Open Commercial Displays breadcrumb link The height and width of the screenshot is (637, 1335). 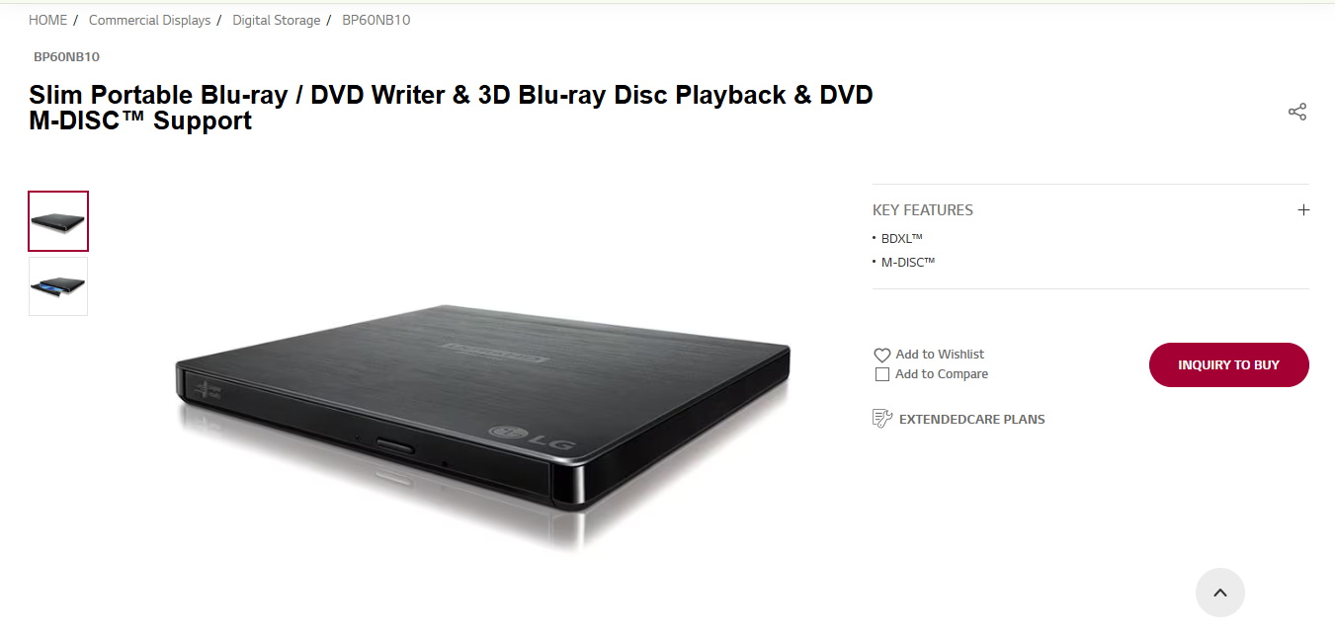(149, 20)
